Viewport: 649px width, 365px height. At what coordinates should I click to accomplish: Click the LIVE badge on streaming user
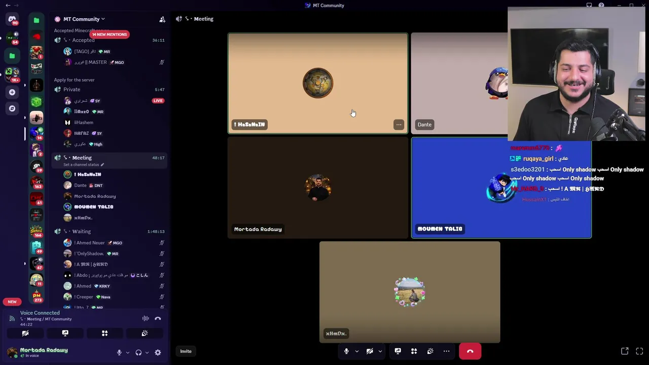(158, 100)
